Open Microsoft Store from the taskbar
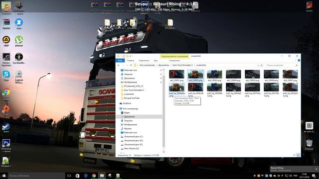Screen dimensions: 319x179 pyautogui.click(x=77, y=176)
